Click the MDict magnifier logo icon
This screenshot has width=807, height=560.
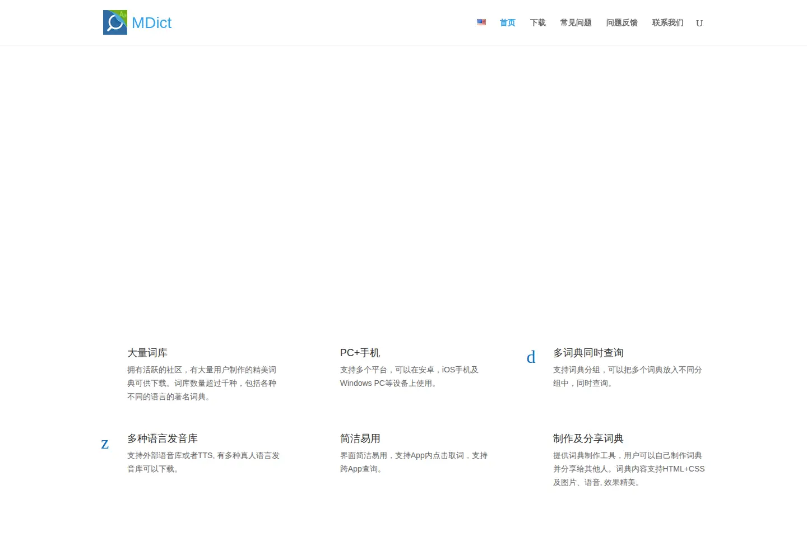pyautogui.click(x=115, y=22)
